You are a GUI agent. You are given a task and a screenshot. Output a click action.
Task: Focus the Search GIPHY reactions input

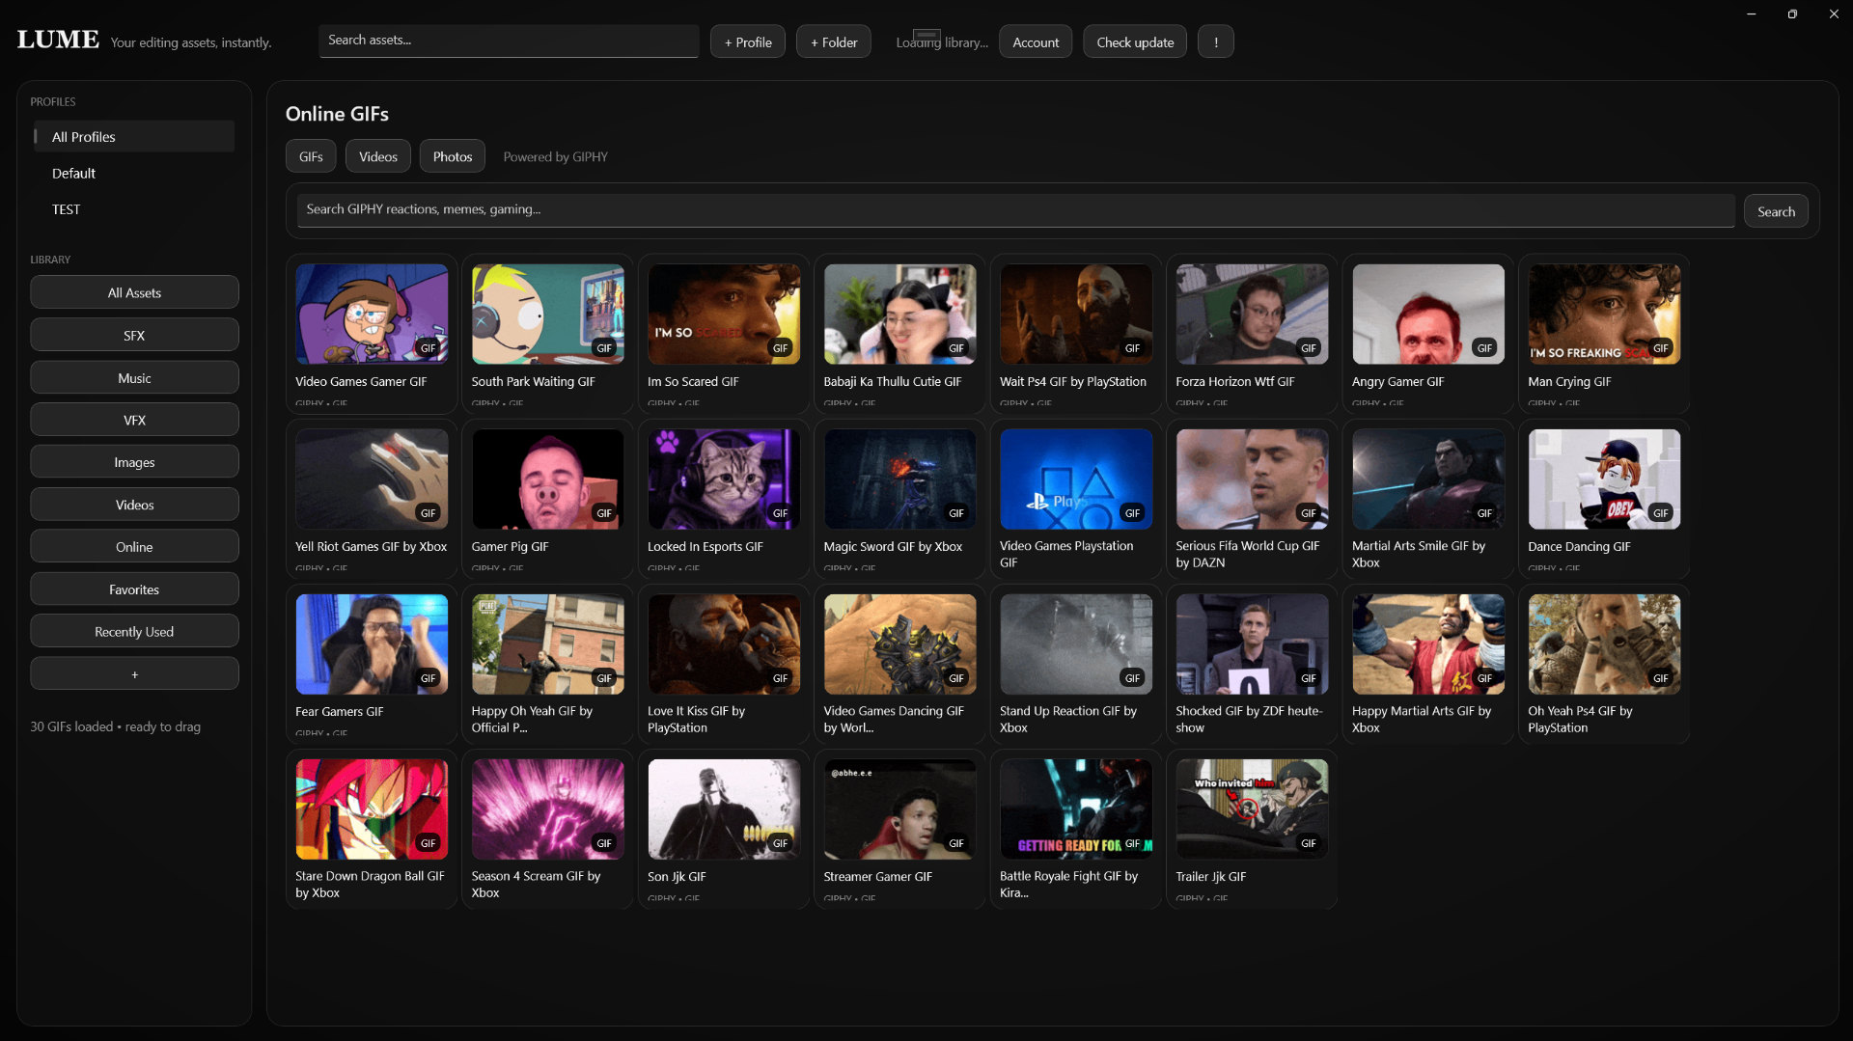[x=1015, y=210]
